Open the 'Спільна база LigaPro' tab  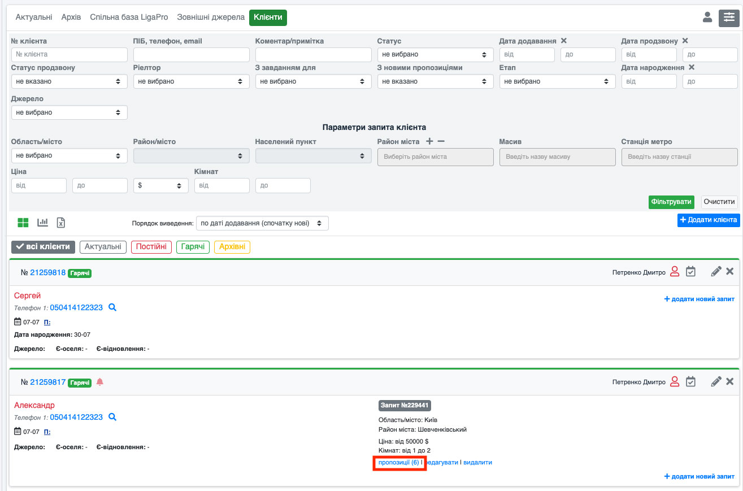tap(128, 18)
